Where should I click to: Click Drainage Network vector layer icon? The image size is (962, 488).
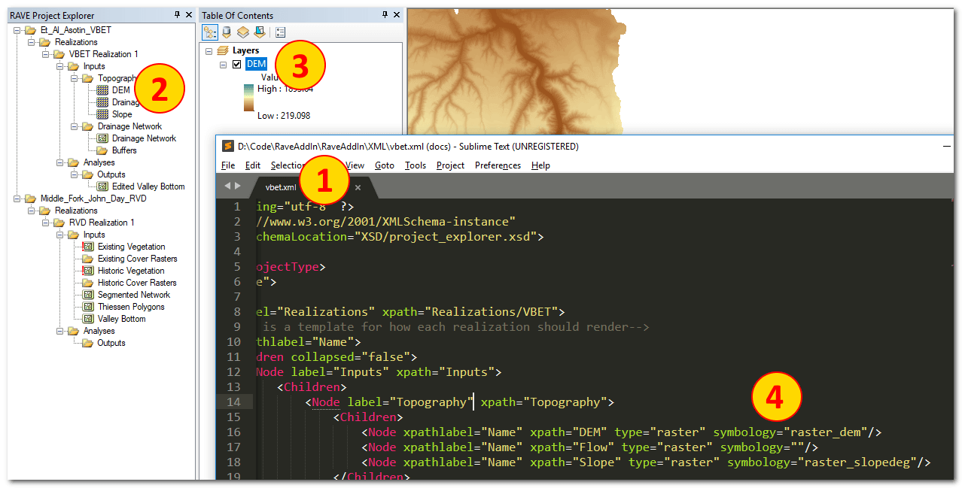103,138
